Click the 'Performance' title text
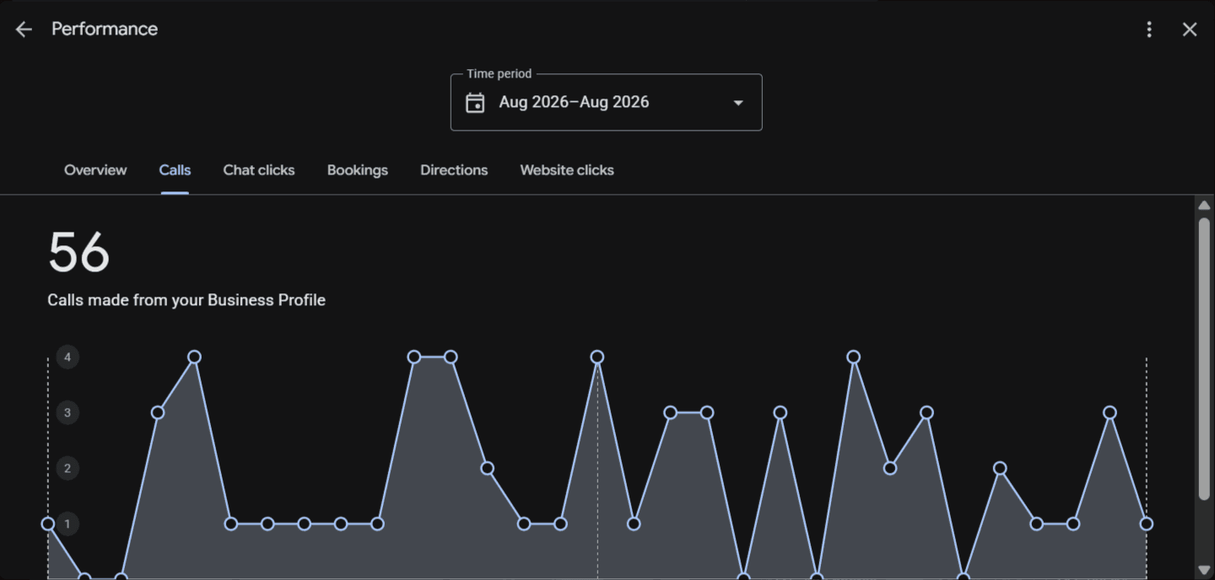This screenshot has width=1215, height=580. coord(105,29)
